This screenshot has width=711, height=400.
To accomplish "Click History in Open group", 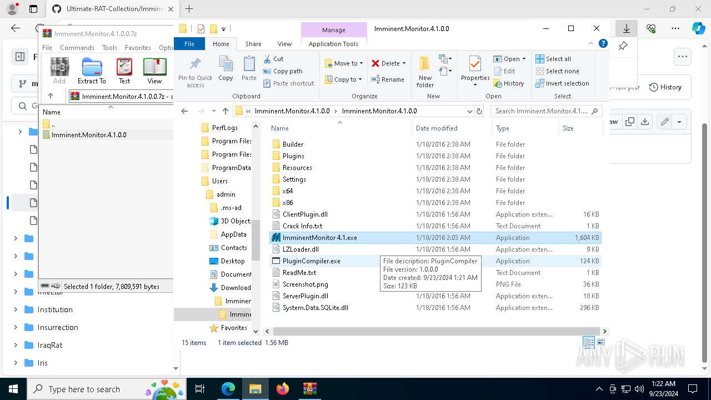I will pos(508,83).
